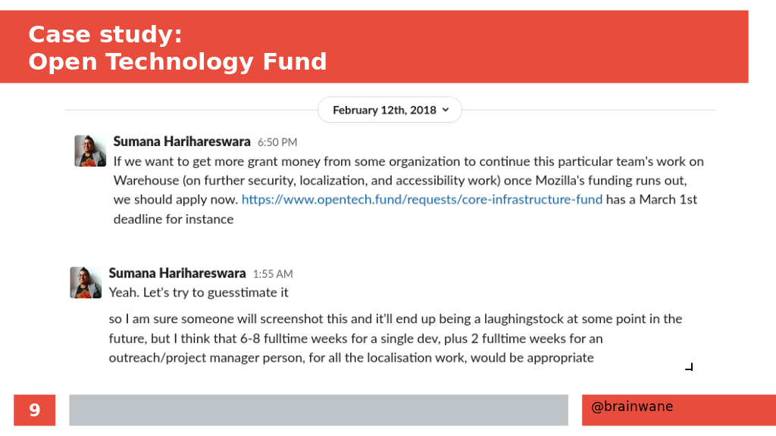The width and height of the screenshot is (776, 436).
Task: Click the slide number 9 box
Action: 35,410
